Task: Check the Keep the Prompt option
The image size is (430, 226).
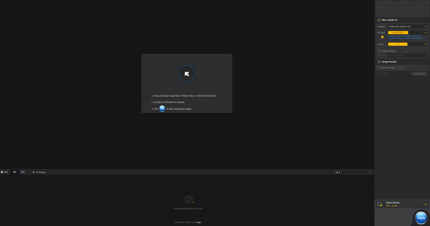Action: 379,68
